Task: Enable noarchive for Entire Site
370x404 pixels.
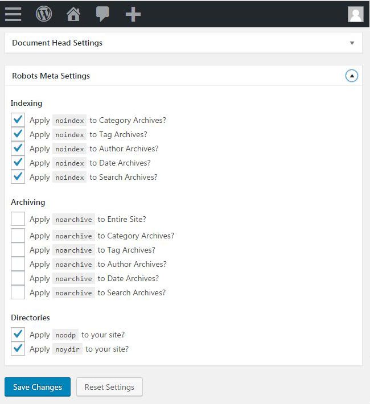Action: (18, 219)
